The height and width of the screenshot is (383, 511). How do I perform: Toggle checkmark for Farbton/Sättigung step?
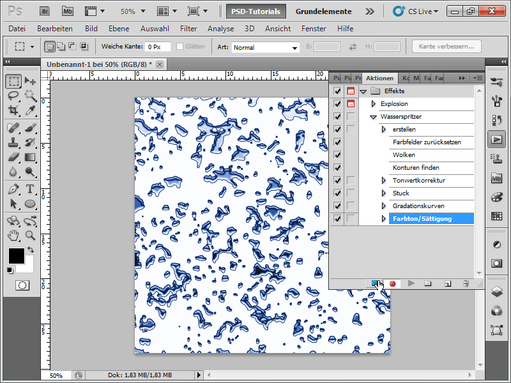coord(337,218)
